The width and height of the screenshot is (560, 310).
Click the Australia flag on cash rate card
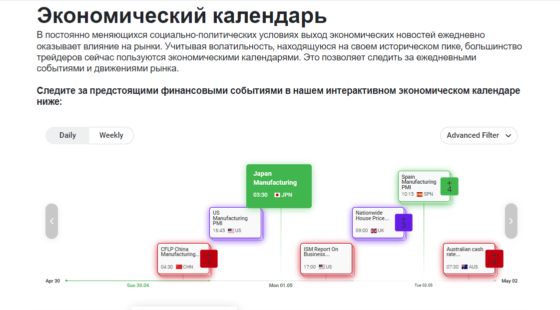tap(465, 267)
